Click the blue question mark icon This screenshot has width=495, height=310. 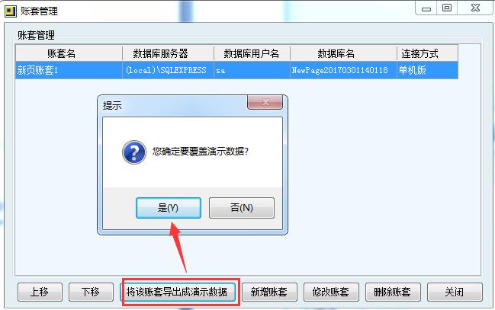(x=134, y=152)
